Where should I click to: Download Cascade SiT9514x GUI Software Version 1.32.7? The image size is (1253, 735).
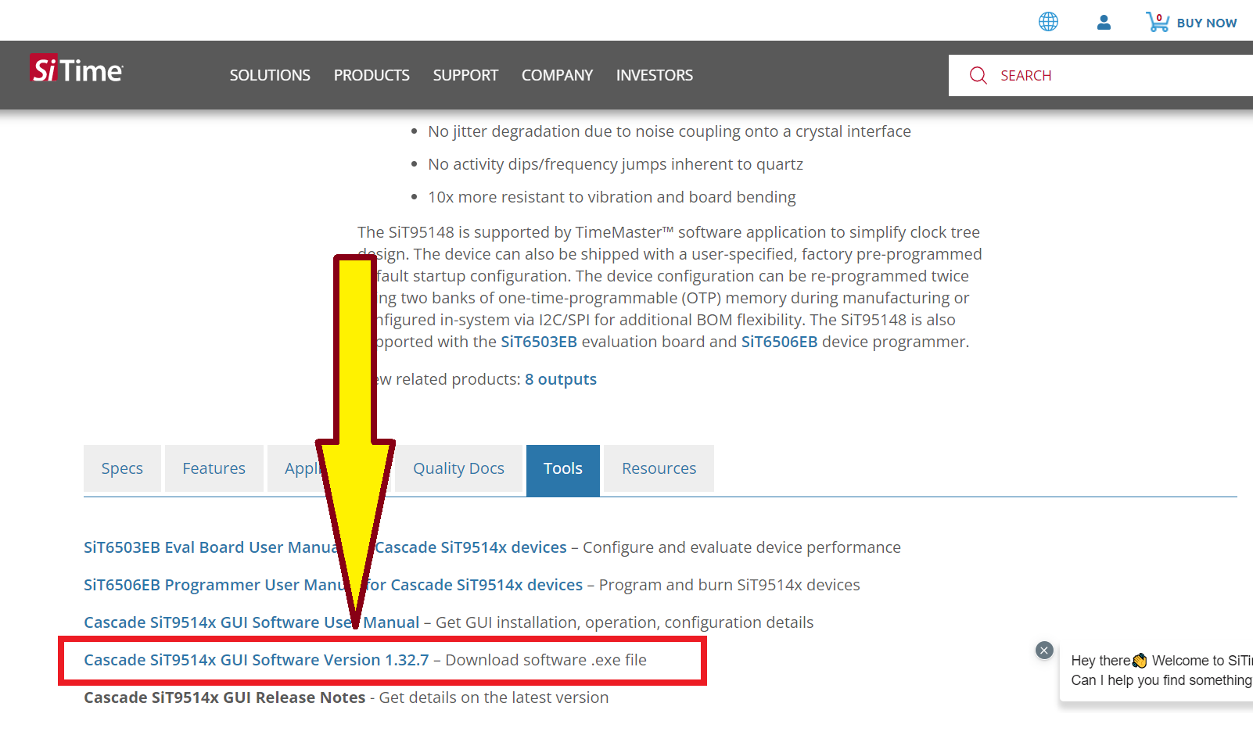click(257, 660)
